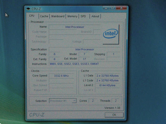The image size is (166, 124).
Task: Open the Mainboard tab
Action: [58, 16]
